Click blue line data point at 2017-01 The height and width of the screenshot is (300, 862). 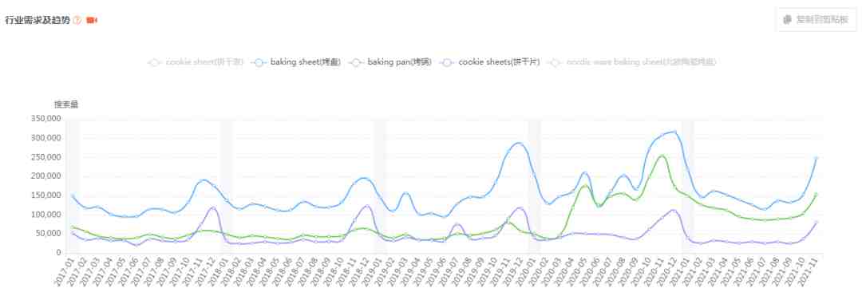(x=73, y=195)
